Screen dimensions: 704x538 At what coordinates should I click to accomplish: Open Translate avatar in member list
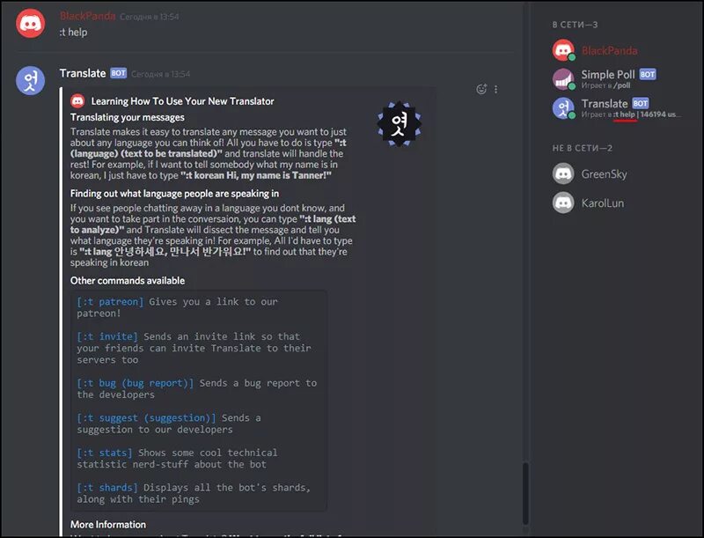563,108
